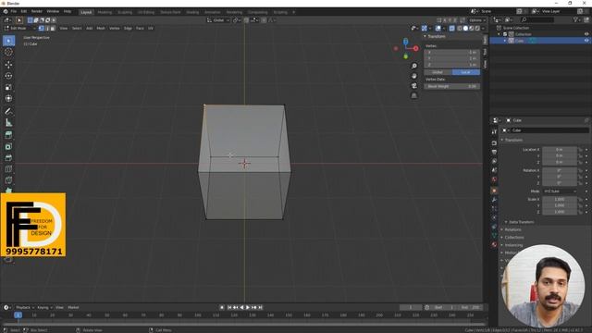Select the Inset Faces tool

8,146
